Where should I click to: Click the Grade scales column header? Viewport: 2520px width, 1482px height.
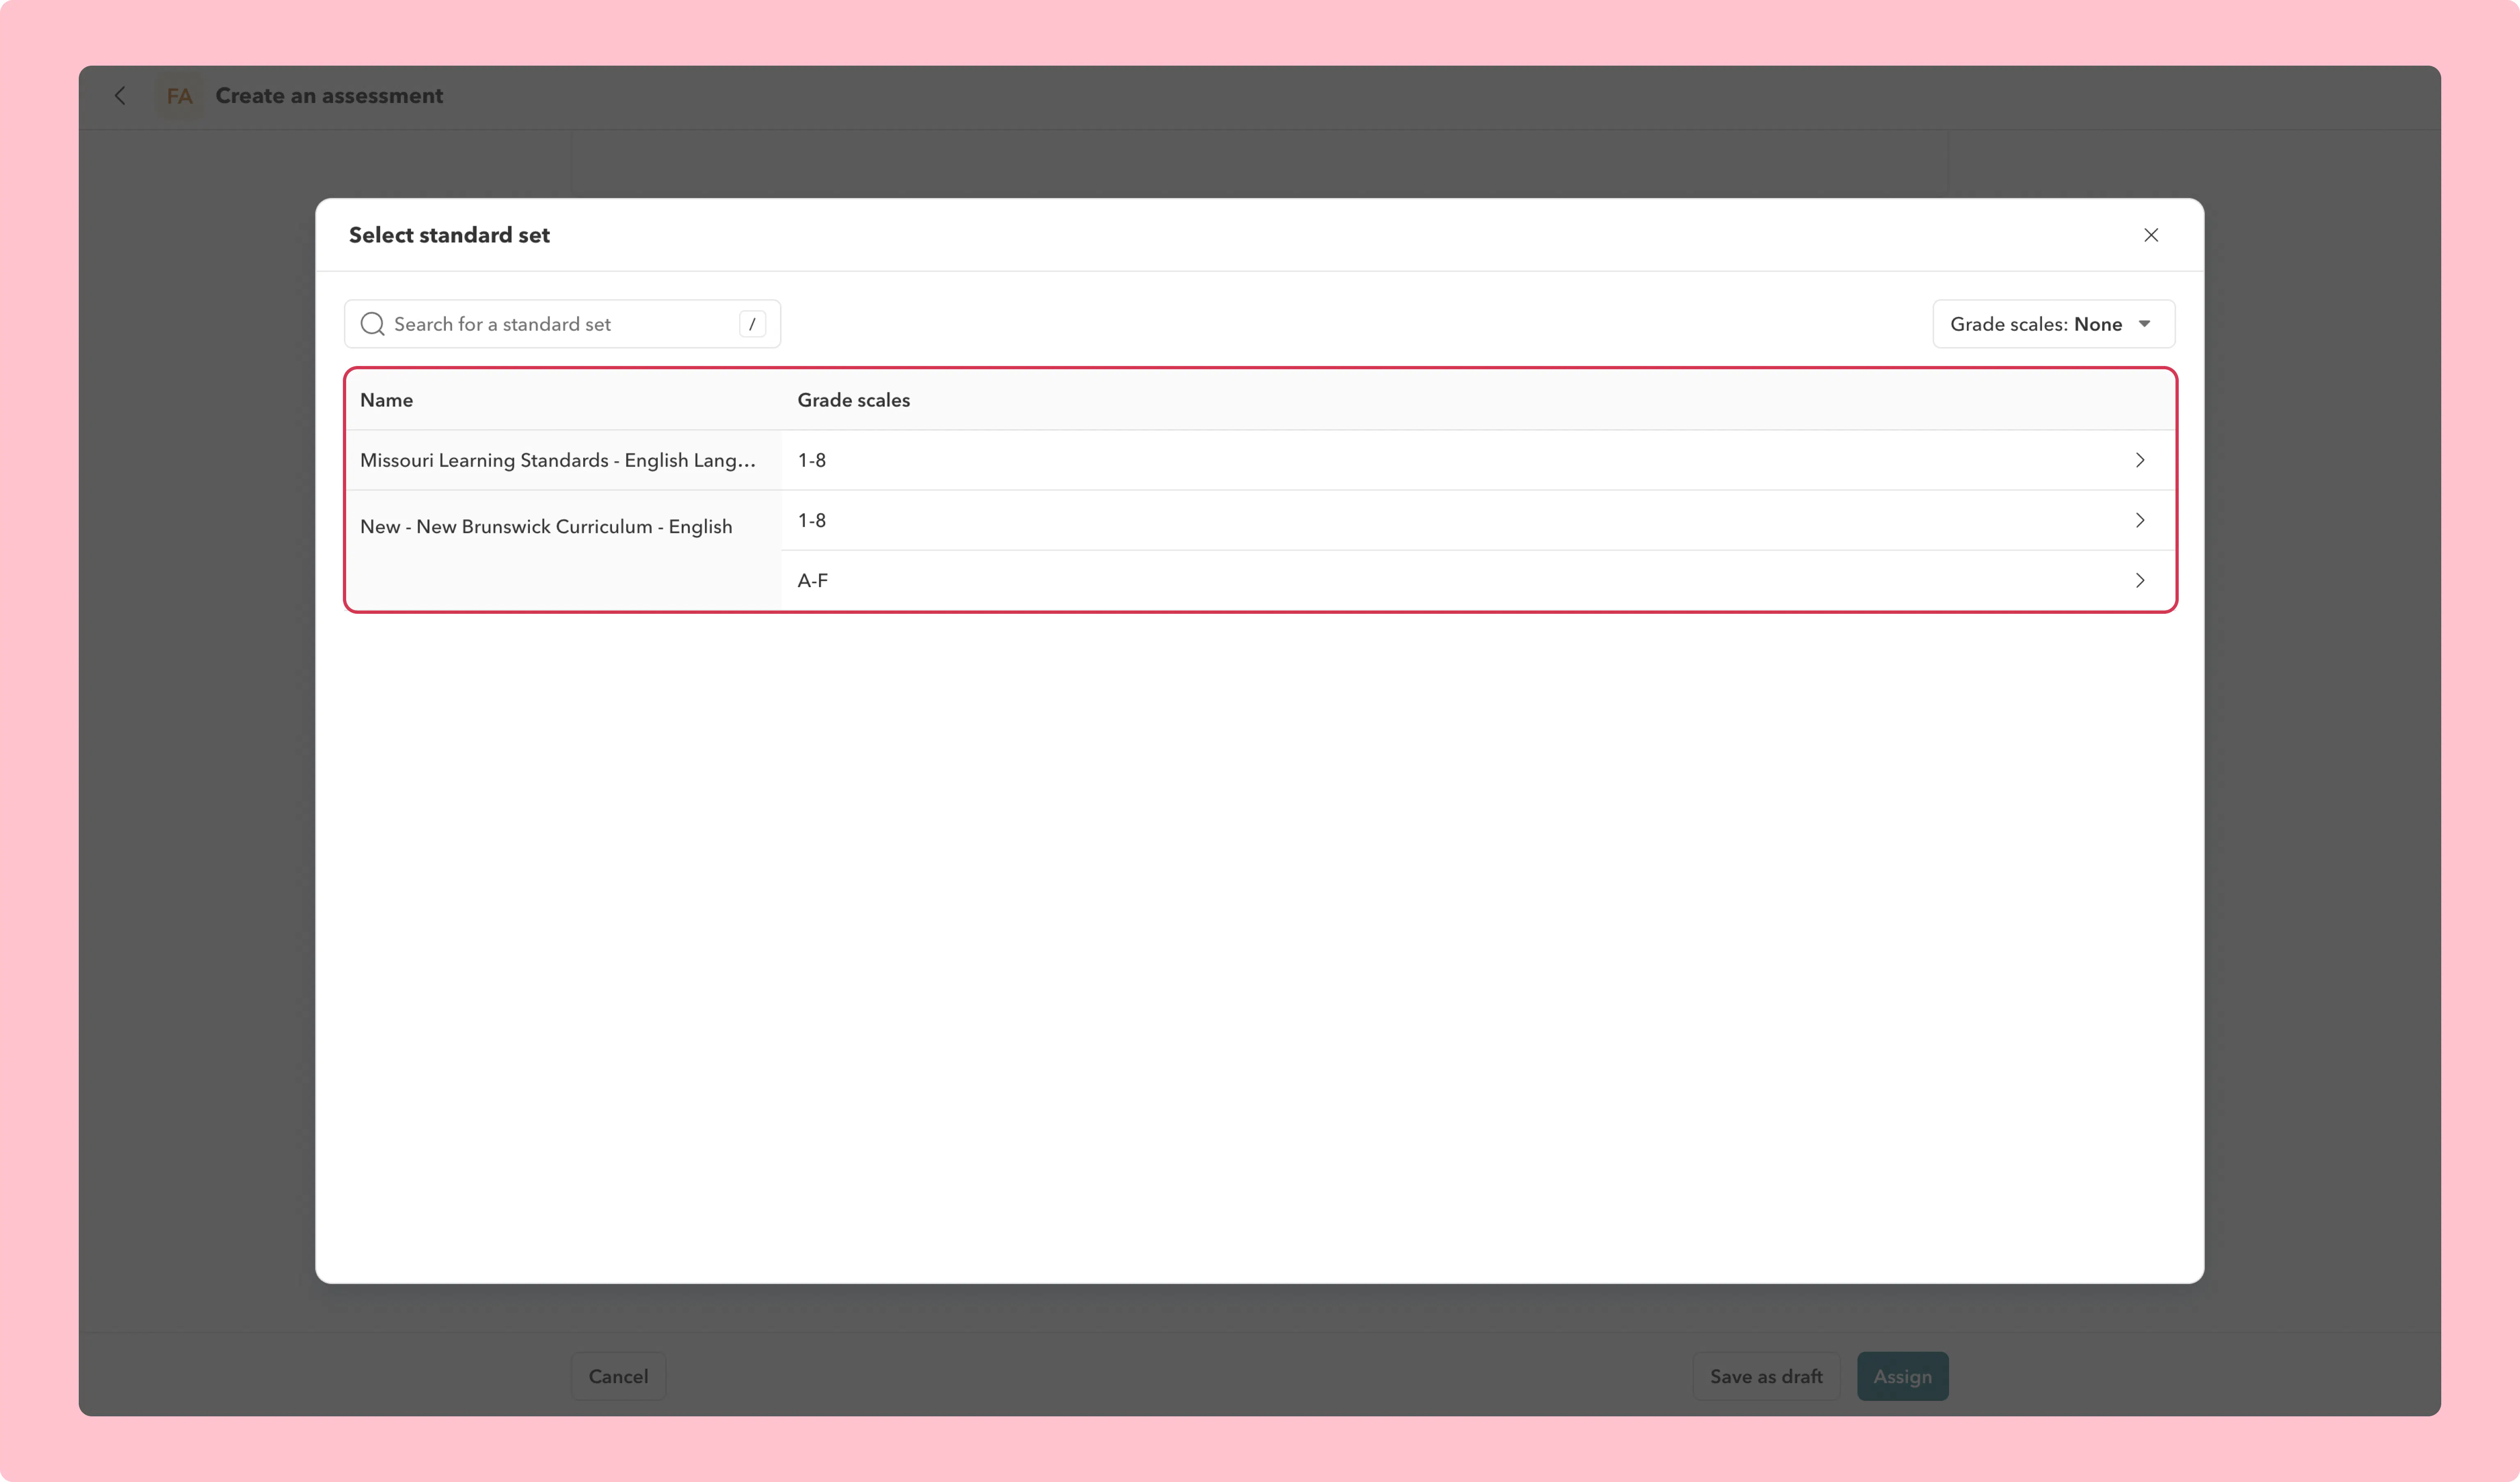tap(853, 400)
